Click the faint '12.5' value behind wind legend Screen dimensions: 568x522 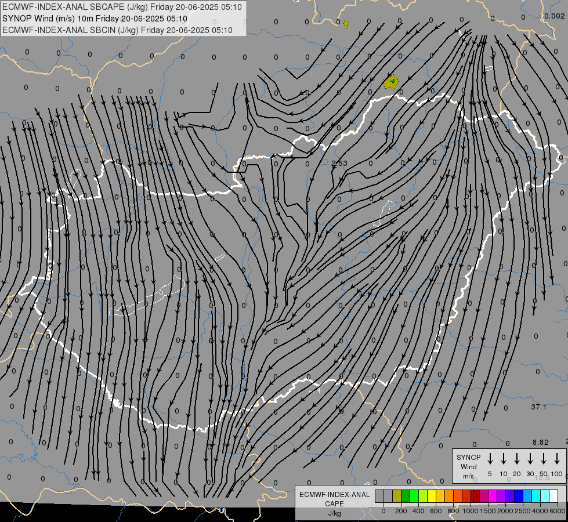542,478
